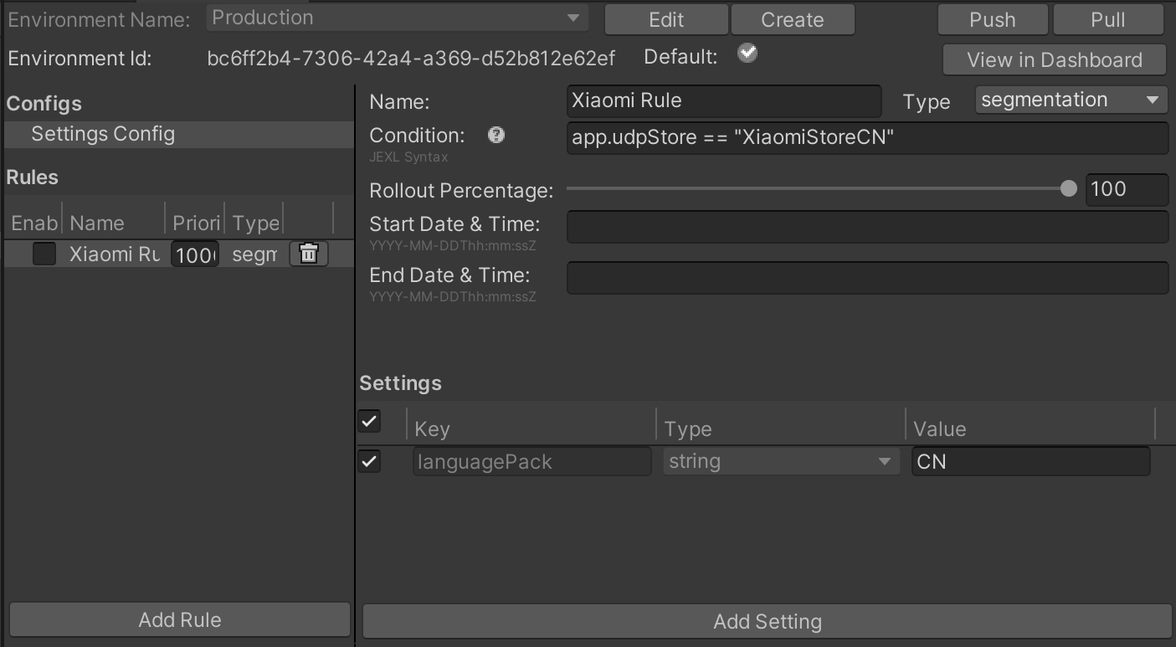
Task: Click the Rollout Percentage slider handle
Action: pyautogui.click(x=1068, y=189)
